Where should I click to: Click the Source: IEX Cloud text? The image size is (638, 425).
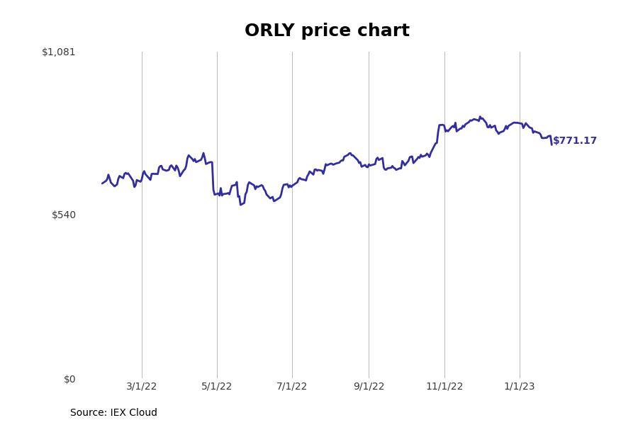pos(113,412)
